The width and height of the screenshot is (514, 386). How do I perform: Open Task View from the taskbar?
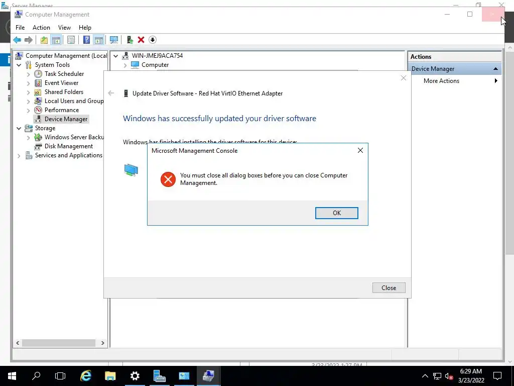(60, 376)
